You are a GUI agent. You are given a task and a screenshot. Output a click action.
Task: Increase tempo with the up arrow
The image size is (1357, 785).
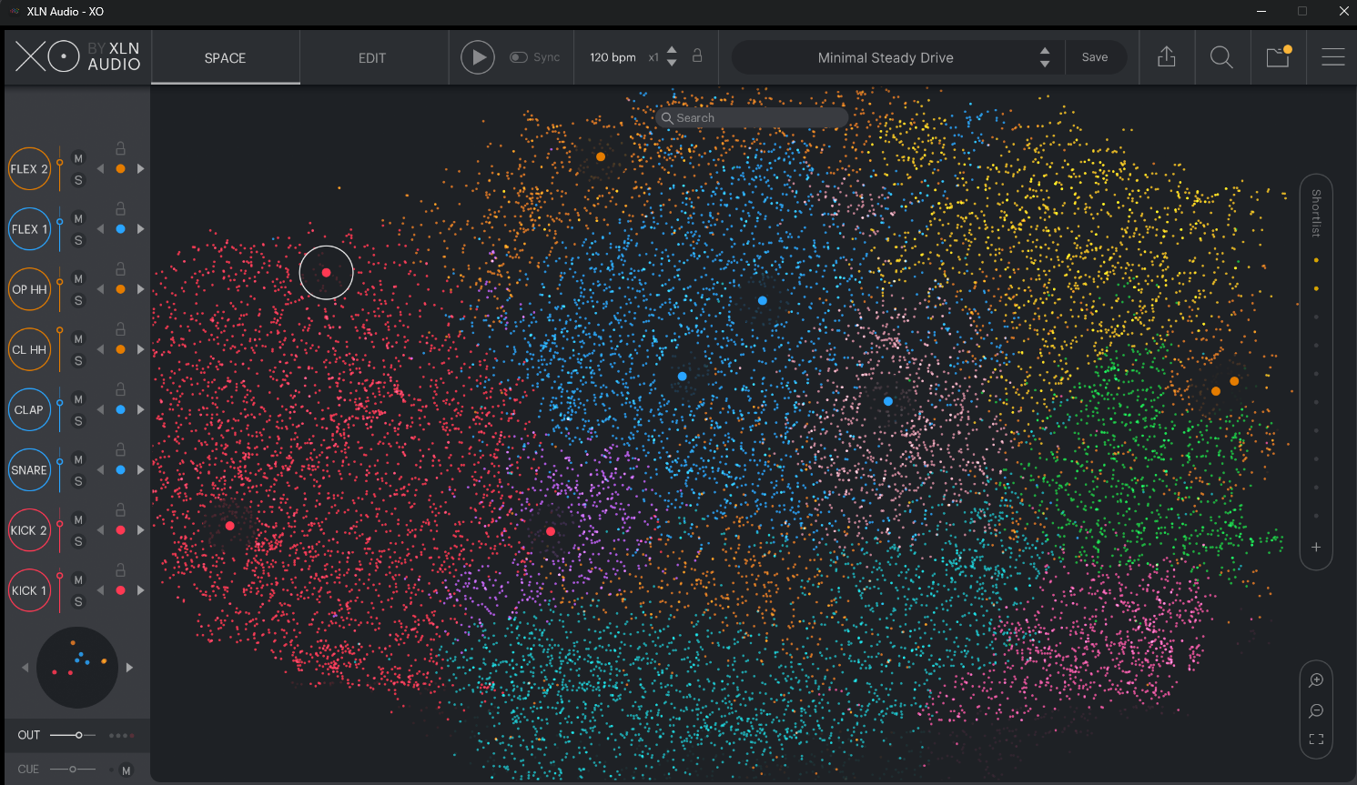point(672,50)
